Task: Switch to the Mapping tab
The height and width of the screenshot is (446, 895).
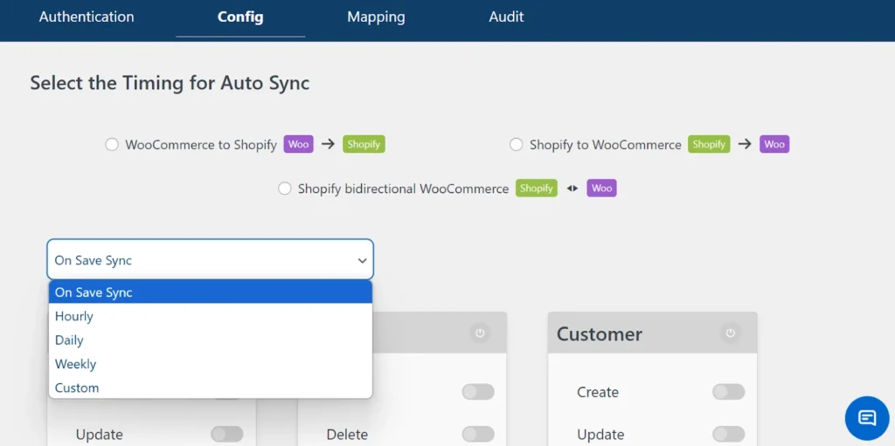Action: (x=376, y=17)
